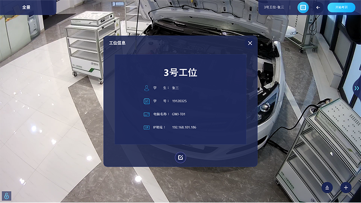The image size is (361, 203).
Task: Open the workstation info panel icon
Action: pyautogui.click(x=303, y=8)
